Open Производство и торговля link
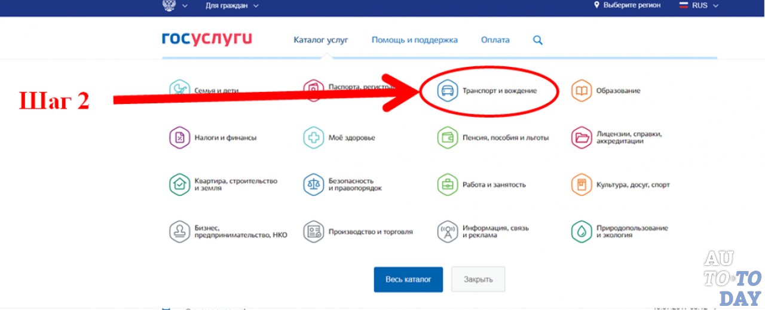Image resolution: width=765 pixels, height=310 pixels. coord(371,232)
